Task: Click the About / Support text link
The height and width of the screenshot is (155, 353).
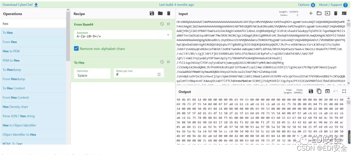Action: click(330, 5)
